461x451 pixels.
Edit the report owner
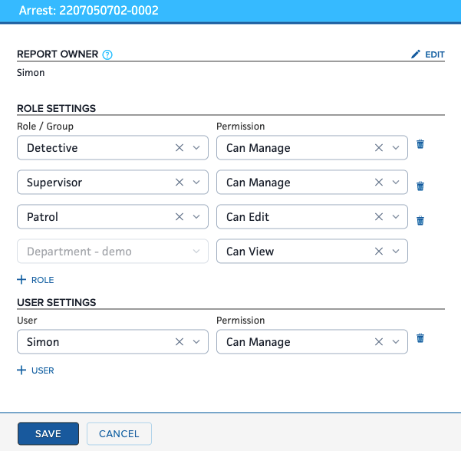(428, 54)
